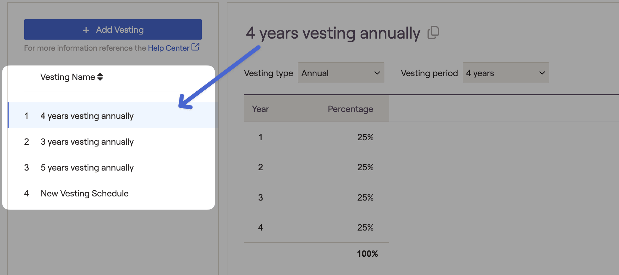Screen dimensions: 619x275
Task: Select the 4 years vesting annually schedule
Action: tap(87, 116)
